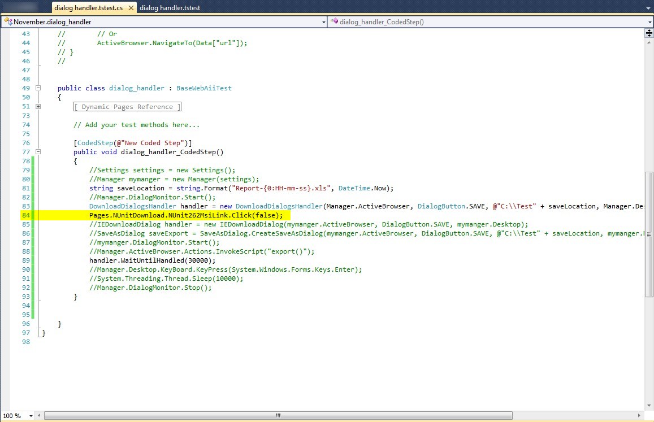Screen dimensions: 654x422
Task: Click horizontal scrollbar right arrow
Action: (639, 415)
